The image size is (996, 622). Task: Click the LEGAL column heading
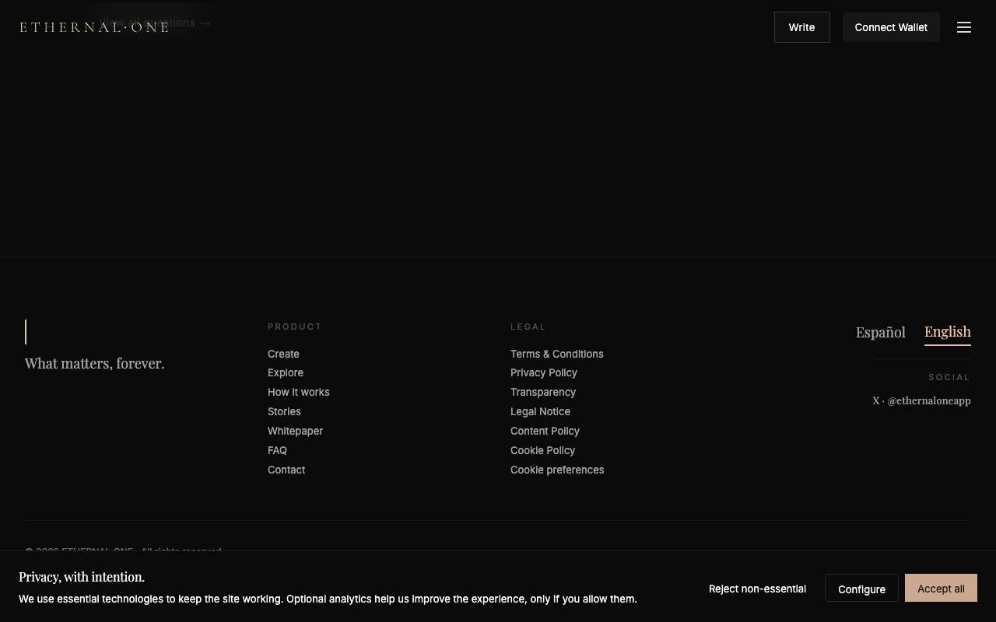click(x=528, y=327)
